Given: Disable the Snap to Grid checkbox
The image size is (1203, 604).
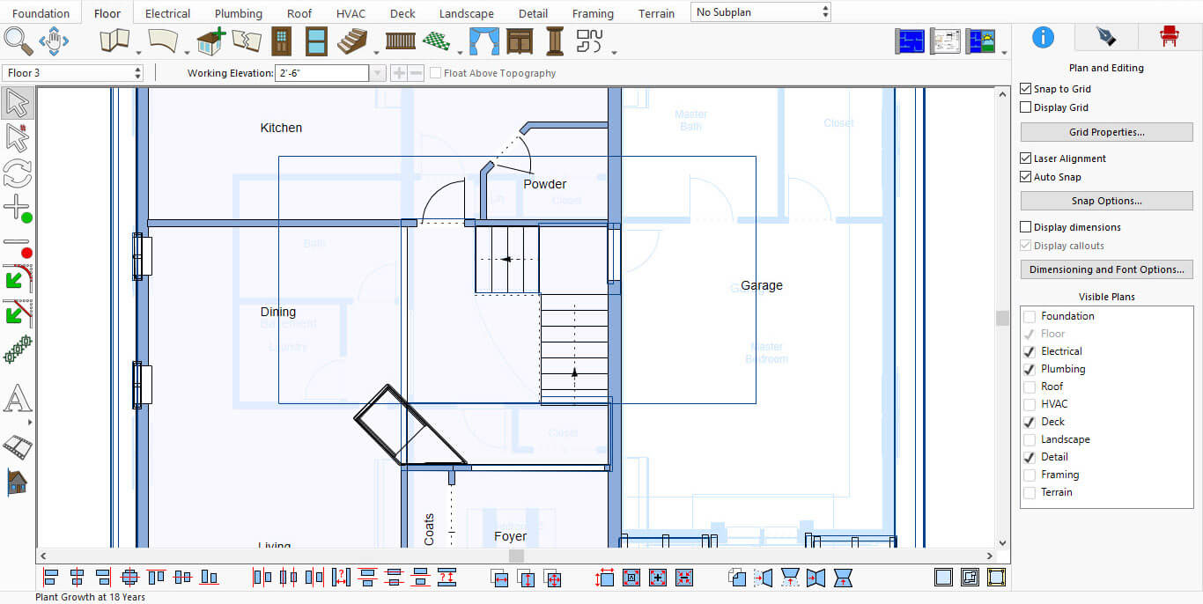Looking at the screenshot, I should [1026, 89].
